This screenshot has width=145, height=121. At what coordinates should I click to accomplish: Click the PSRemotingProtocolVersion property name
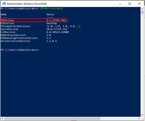tap(19, 38)
